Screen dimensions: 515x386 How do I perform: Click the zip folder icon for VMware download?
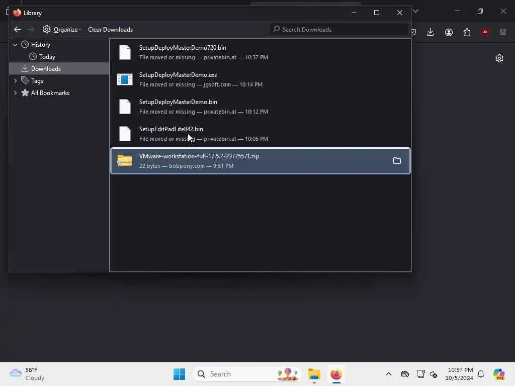coord(125,161)
